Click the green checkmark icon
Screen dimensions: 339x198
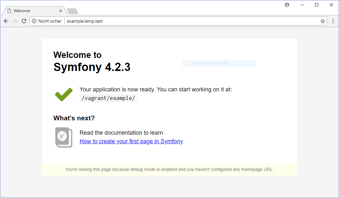point(64,94)
